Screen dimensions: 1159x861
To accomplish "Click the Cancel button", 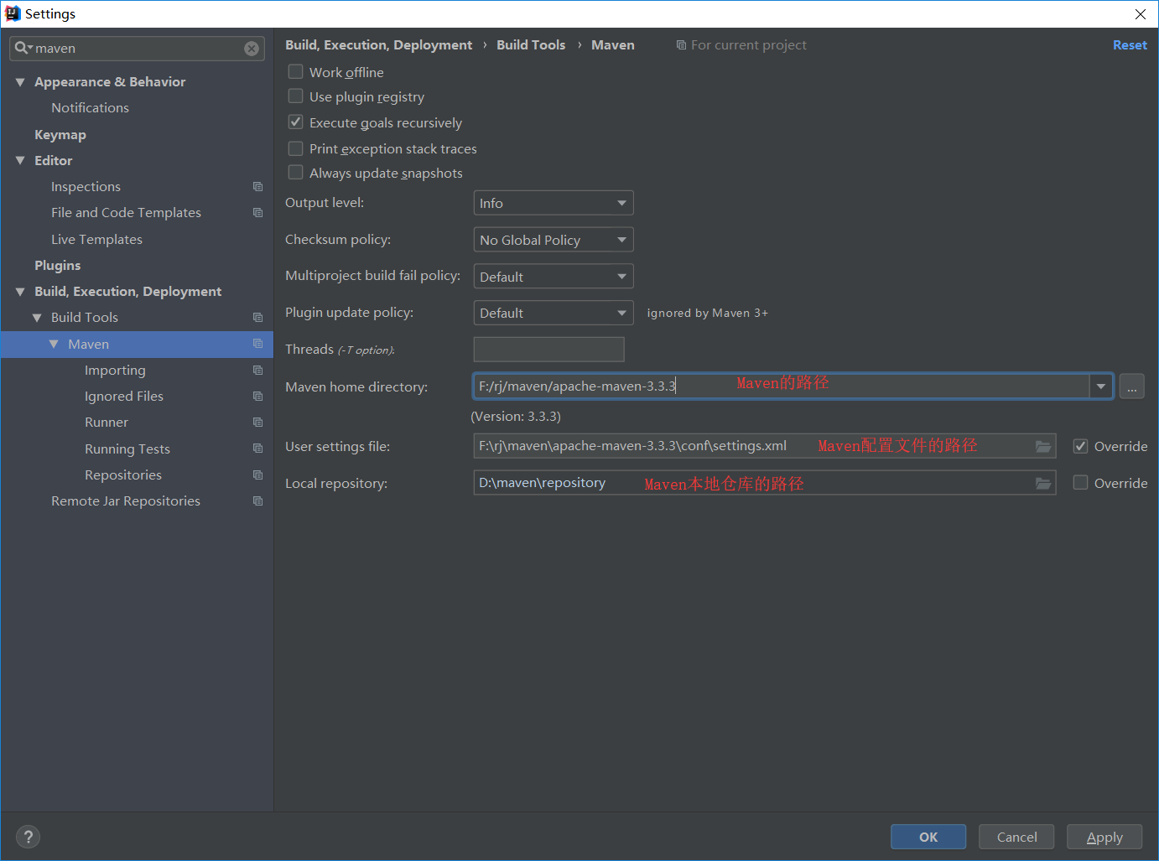I will 1016,837.
